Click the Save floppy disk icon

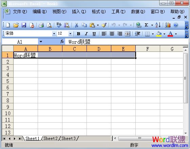(24, 25)
